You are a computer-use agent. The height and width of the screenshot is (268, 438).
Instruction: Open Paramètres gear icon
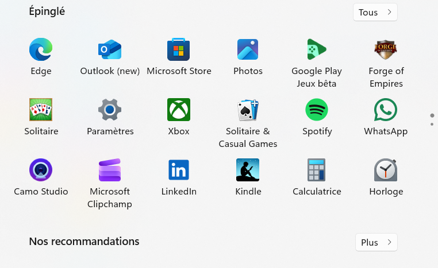tap(110, 110)
